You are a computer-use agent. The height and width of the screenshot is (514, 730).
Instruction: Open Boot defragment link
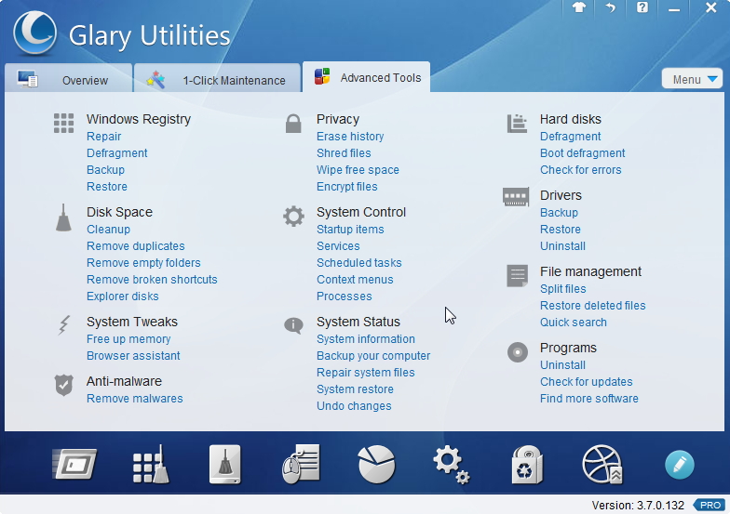583,153
